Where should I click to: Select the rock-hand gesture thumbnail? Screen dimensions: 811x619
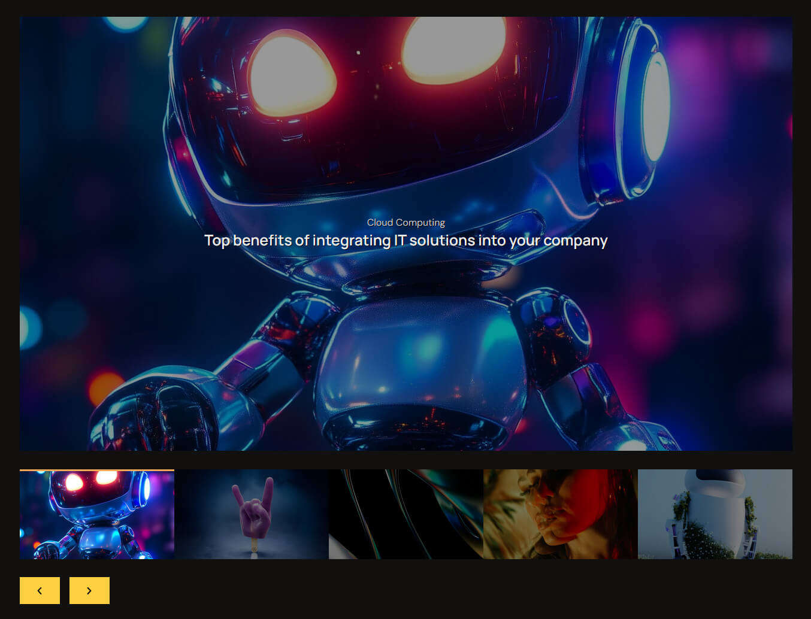coord(252,514)
